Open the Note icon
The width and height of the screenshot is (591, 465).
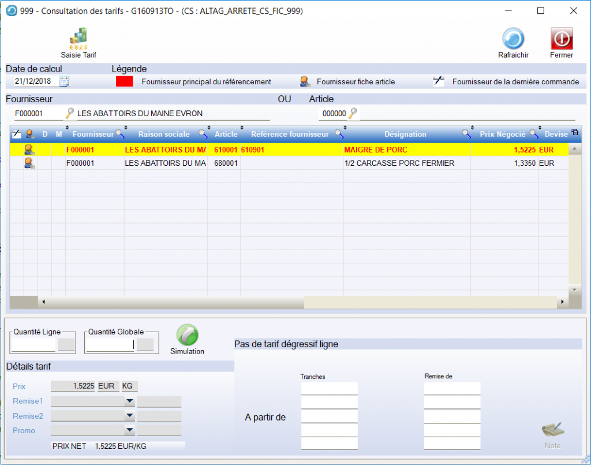(552, 432)
